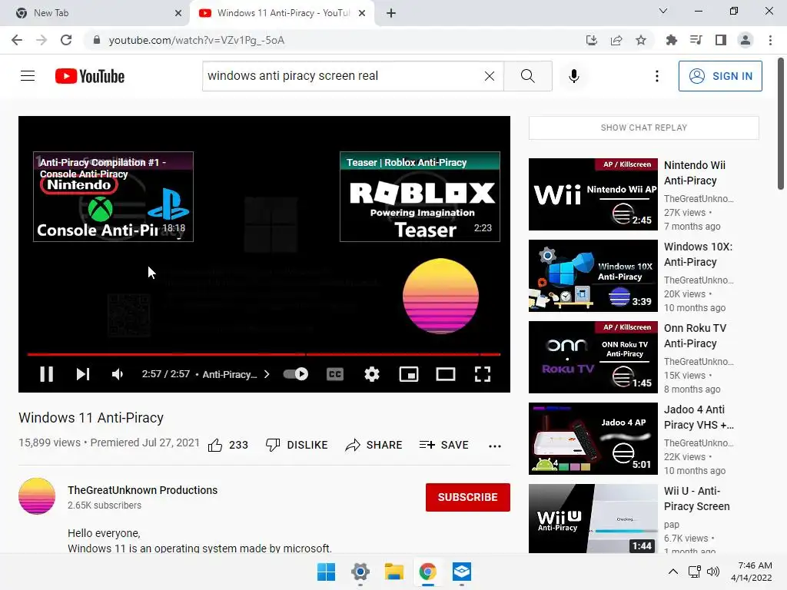Open Chrome profile avatar
Viewport: 787px width, 590px height.
(745, 40)
